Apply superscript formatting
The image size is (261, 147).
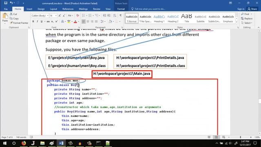tap(56, 22)
